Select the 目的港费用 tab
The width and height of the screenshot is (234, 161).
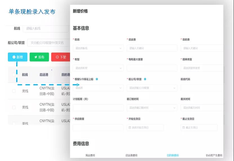pos(172,155)
